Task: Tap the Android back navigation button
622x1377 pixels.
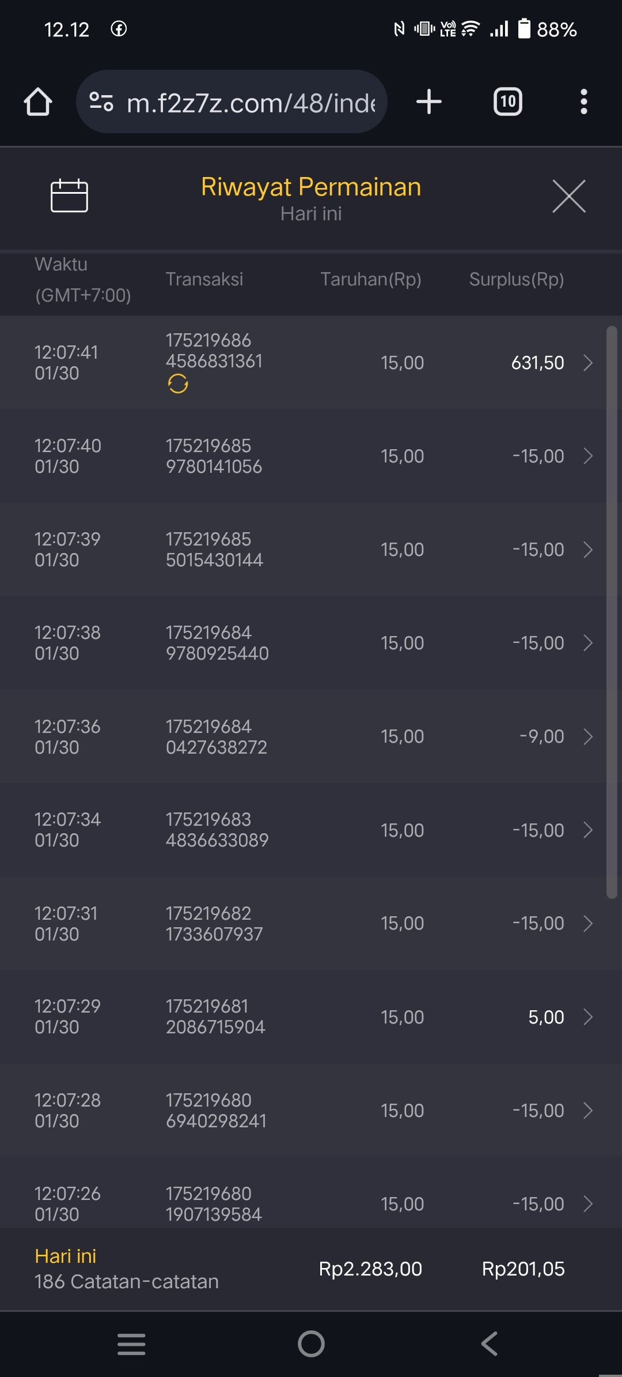Action: (489, 1344)
